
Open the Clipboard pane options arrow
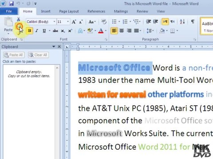click(54, 47)
